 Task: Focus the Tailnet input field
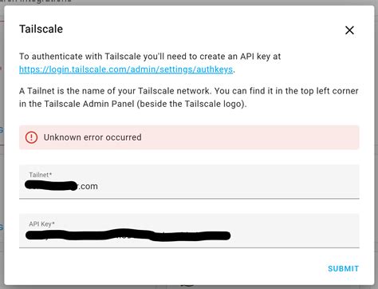coord(189,181)
